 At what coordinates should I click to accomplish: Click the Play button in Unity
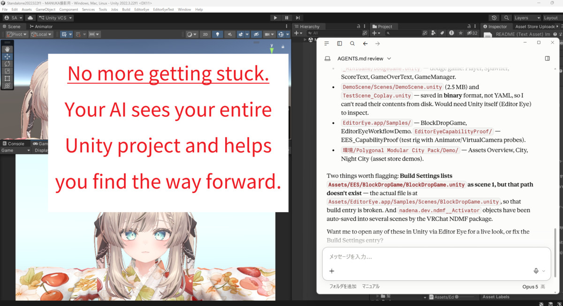click(275, 18)
